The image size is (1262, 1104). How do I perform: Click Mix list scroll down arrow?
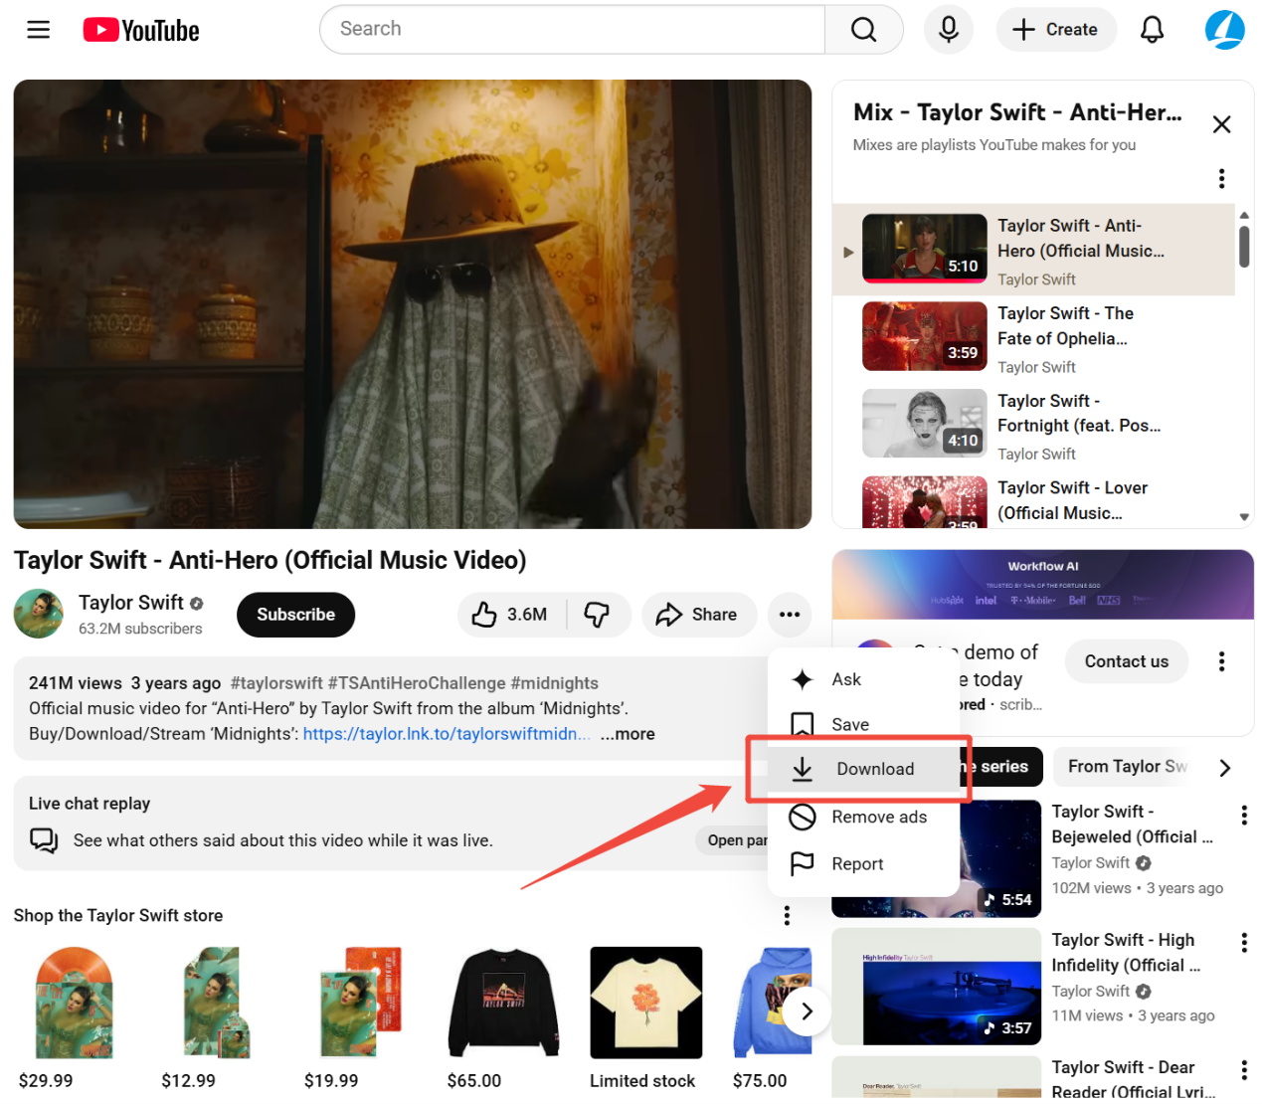click(x=1244, y=517)
